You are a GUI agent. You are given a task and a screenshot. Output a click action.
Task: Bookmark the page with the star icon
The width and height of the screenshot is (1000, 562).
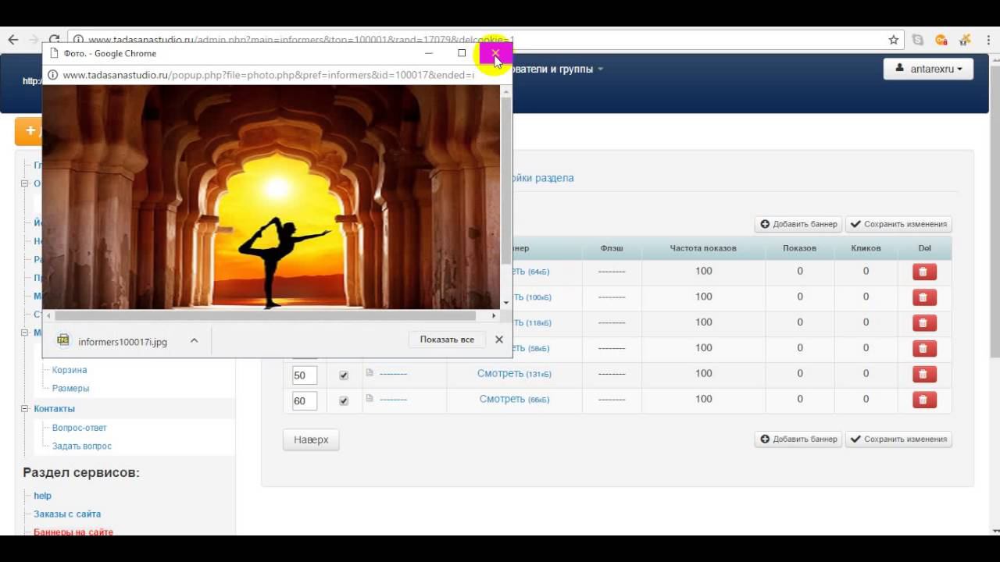click(893, 40)
